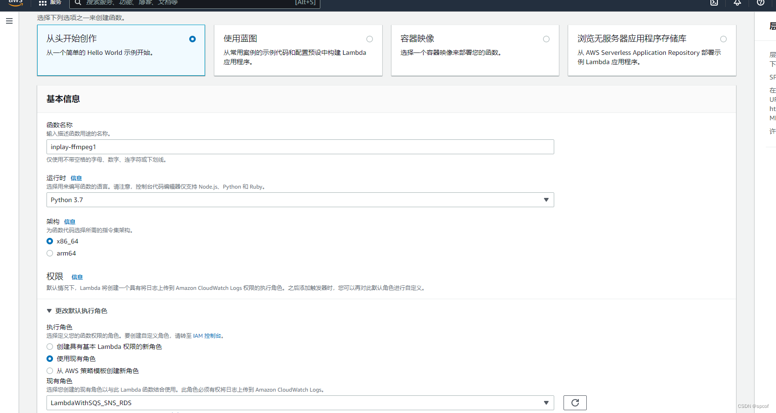The height and width of the screenshot is (413, 776).
Task: Select 浏览无服务器应用程序存储库 option
Action: click(x=652, y=50)
